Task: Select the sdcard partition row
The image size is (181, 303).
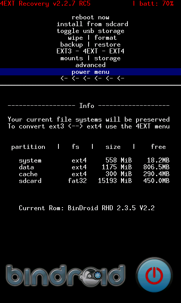Action: pyautogui.click(x=94, y=181)
